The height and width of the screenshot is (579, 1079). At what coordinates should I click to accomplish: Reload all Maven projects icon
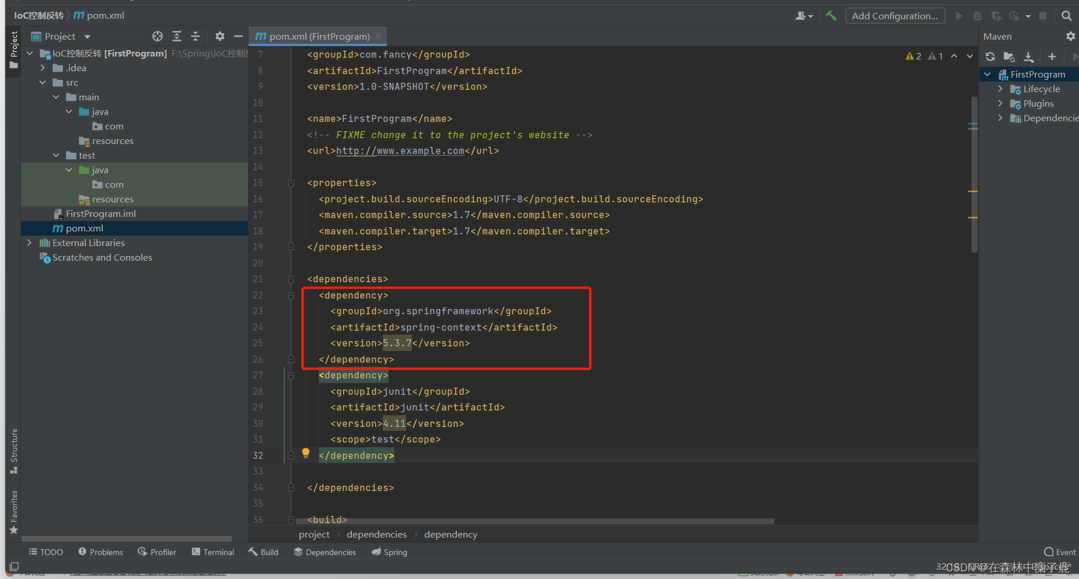[x=990, y=57]
